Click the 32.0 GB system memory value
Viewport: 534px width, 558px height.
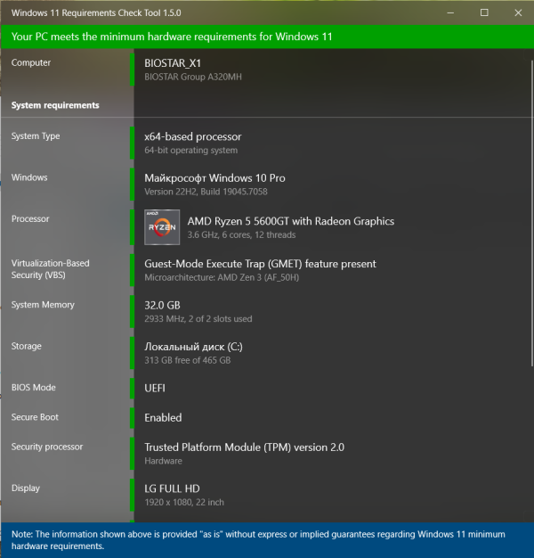pos(162,306)
